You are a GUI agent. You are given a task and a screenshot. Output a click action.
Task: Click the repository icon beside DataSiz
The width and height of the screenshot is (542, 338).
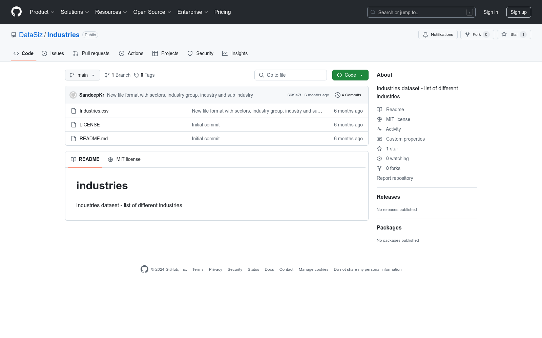pos(14,35)
